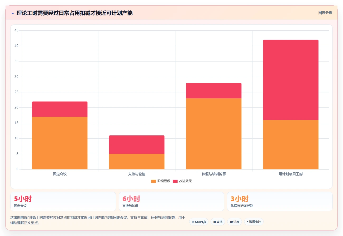
Task: Click the 表格 tag chip
Action: pos(218,222)
